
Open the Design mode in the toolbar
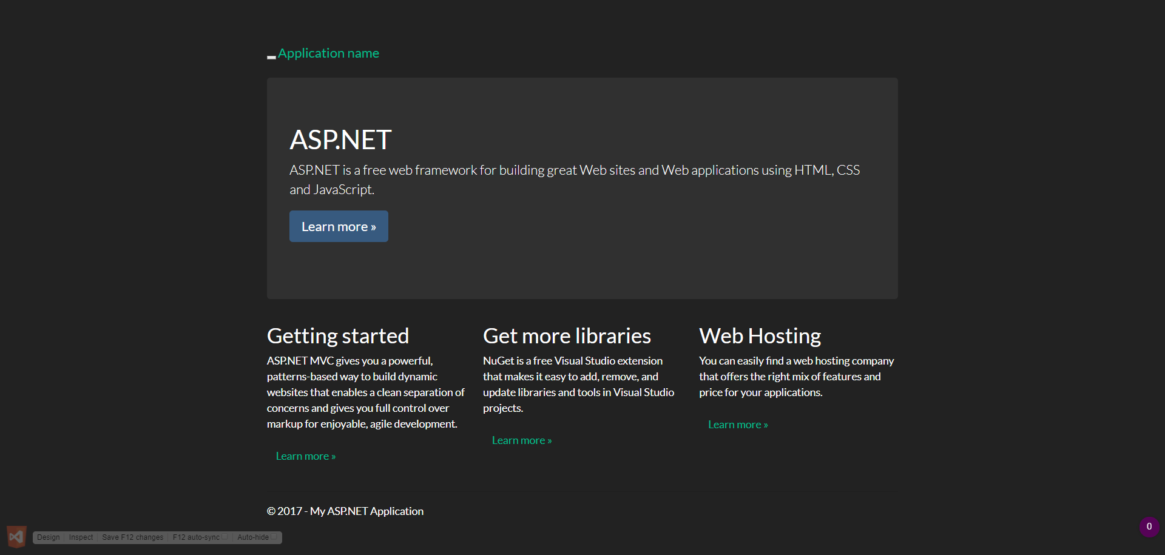click(49, 537)
